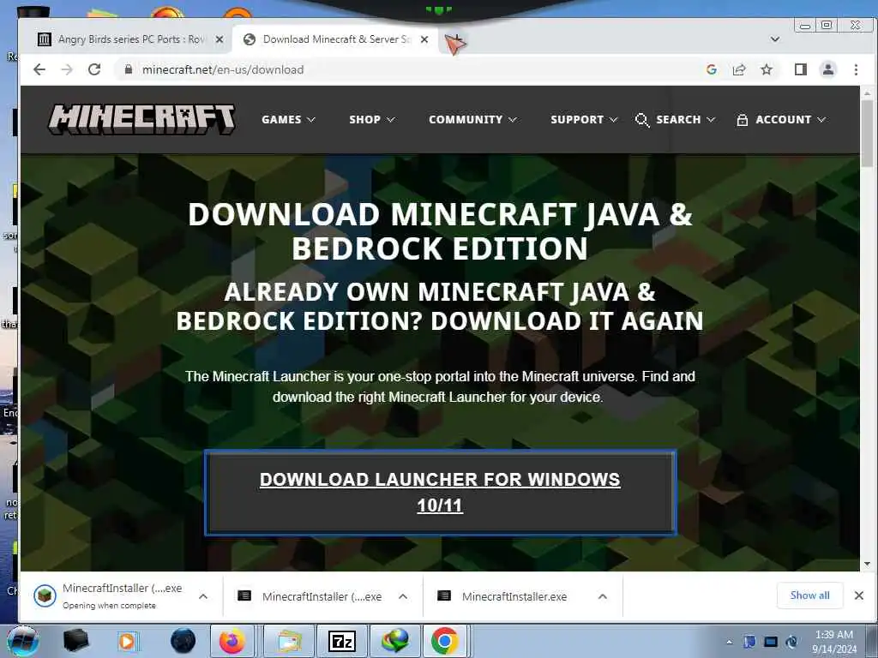Click the scrollbar up arrow
The width and height of the screenshot is (878, 658).
click(x=867, y=93)
